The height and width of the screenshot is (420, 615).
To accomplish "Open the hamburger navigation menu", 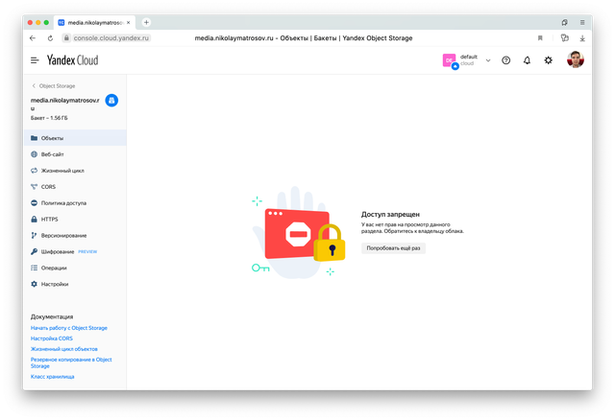I will click(x=35, y=60).
